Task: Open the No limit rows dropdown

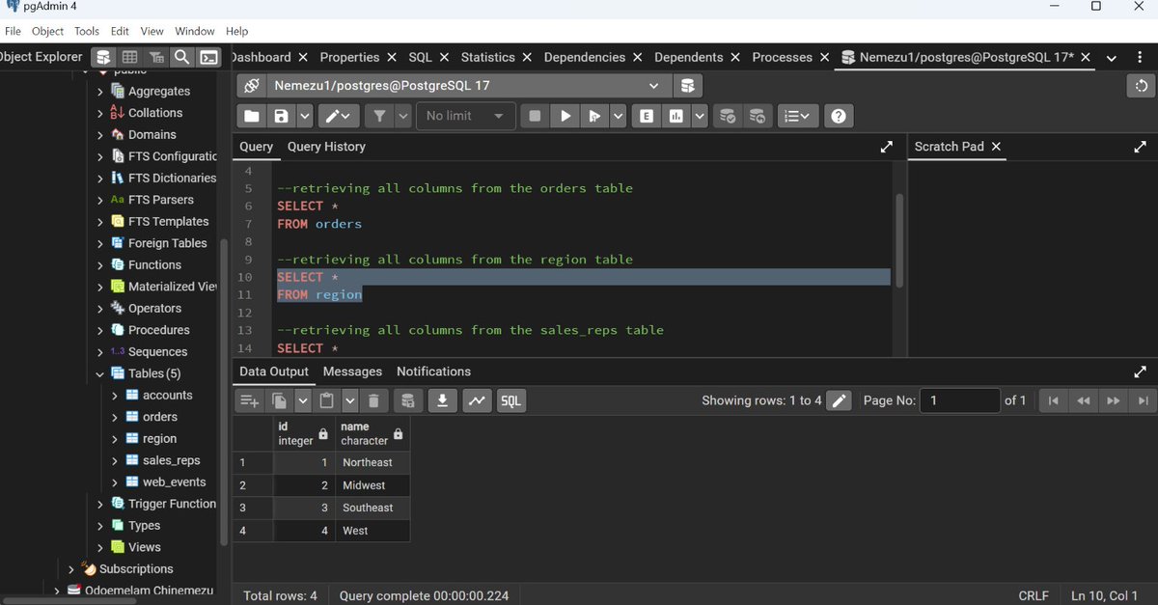Action: (x=464, y=116)
